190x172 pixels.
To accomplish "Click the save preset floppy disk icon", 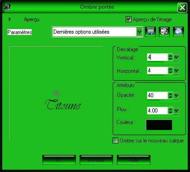I will tap(150, 32).
